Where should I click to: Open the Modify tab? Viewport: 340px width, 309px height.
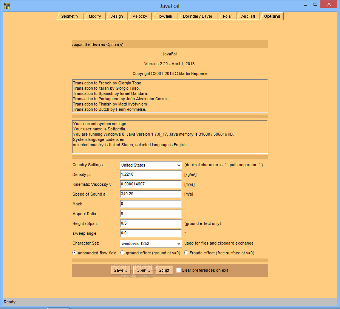point(95,16)
